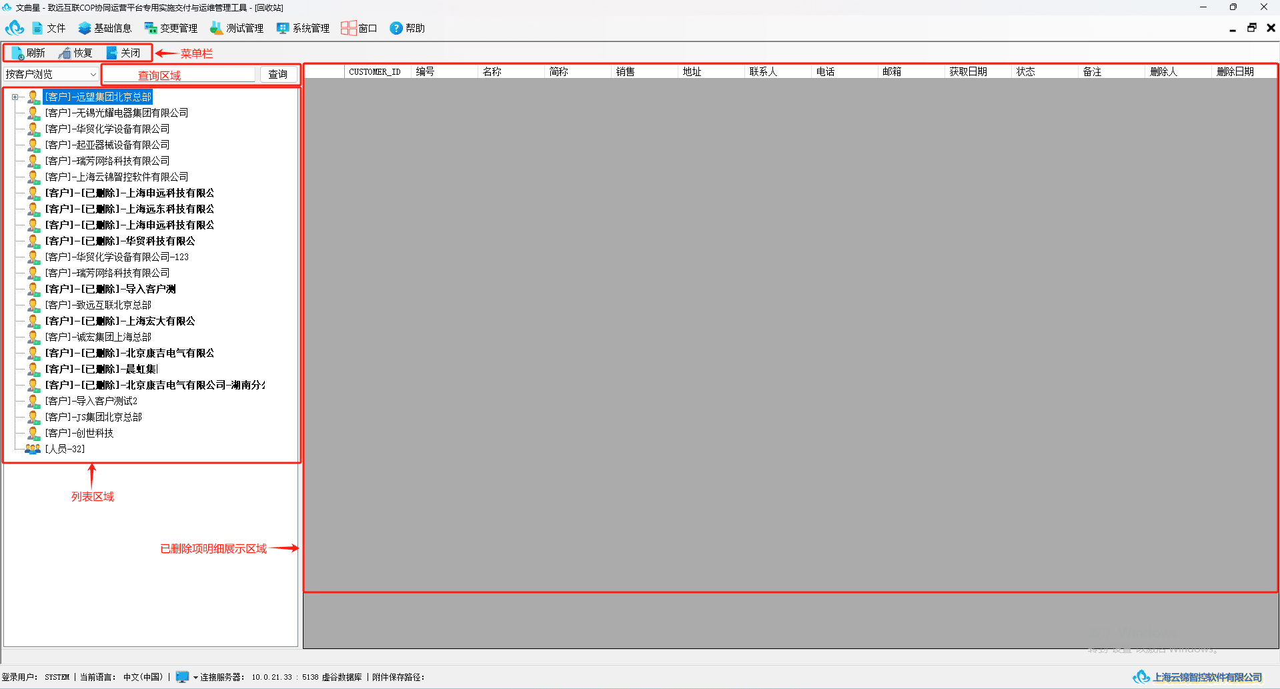Click the 查询 search button
The height and width of the screenshot is (689, 1280).
point(278,74)
